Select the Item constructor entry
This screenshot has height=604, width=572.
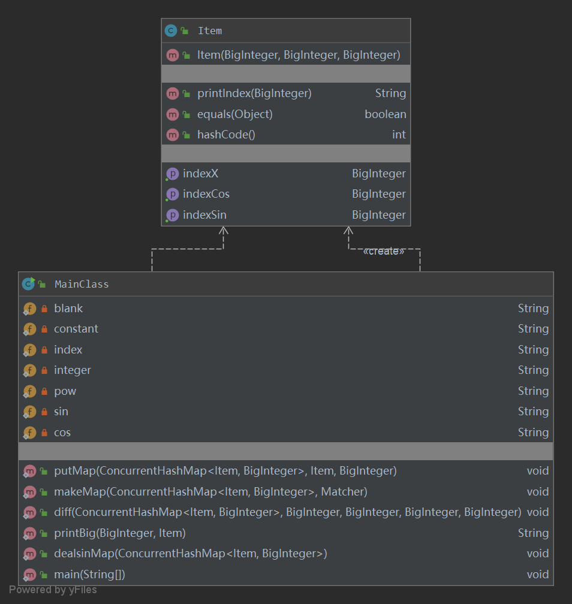(x=299, y=55)
